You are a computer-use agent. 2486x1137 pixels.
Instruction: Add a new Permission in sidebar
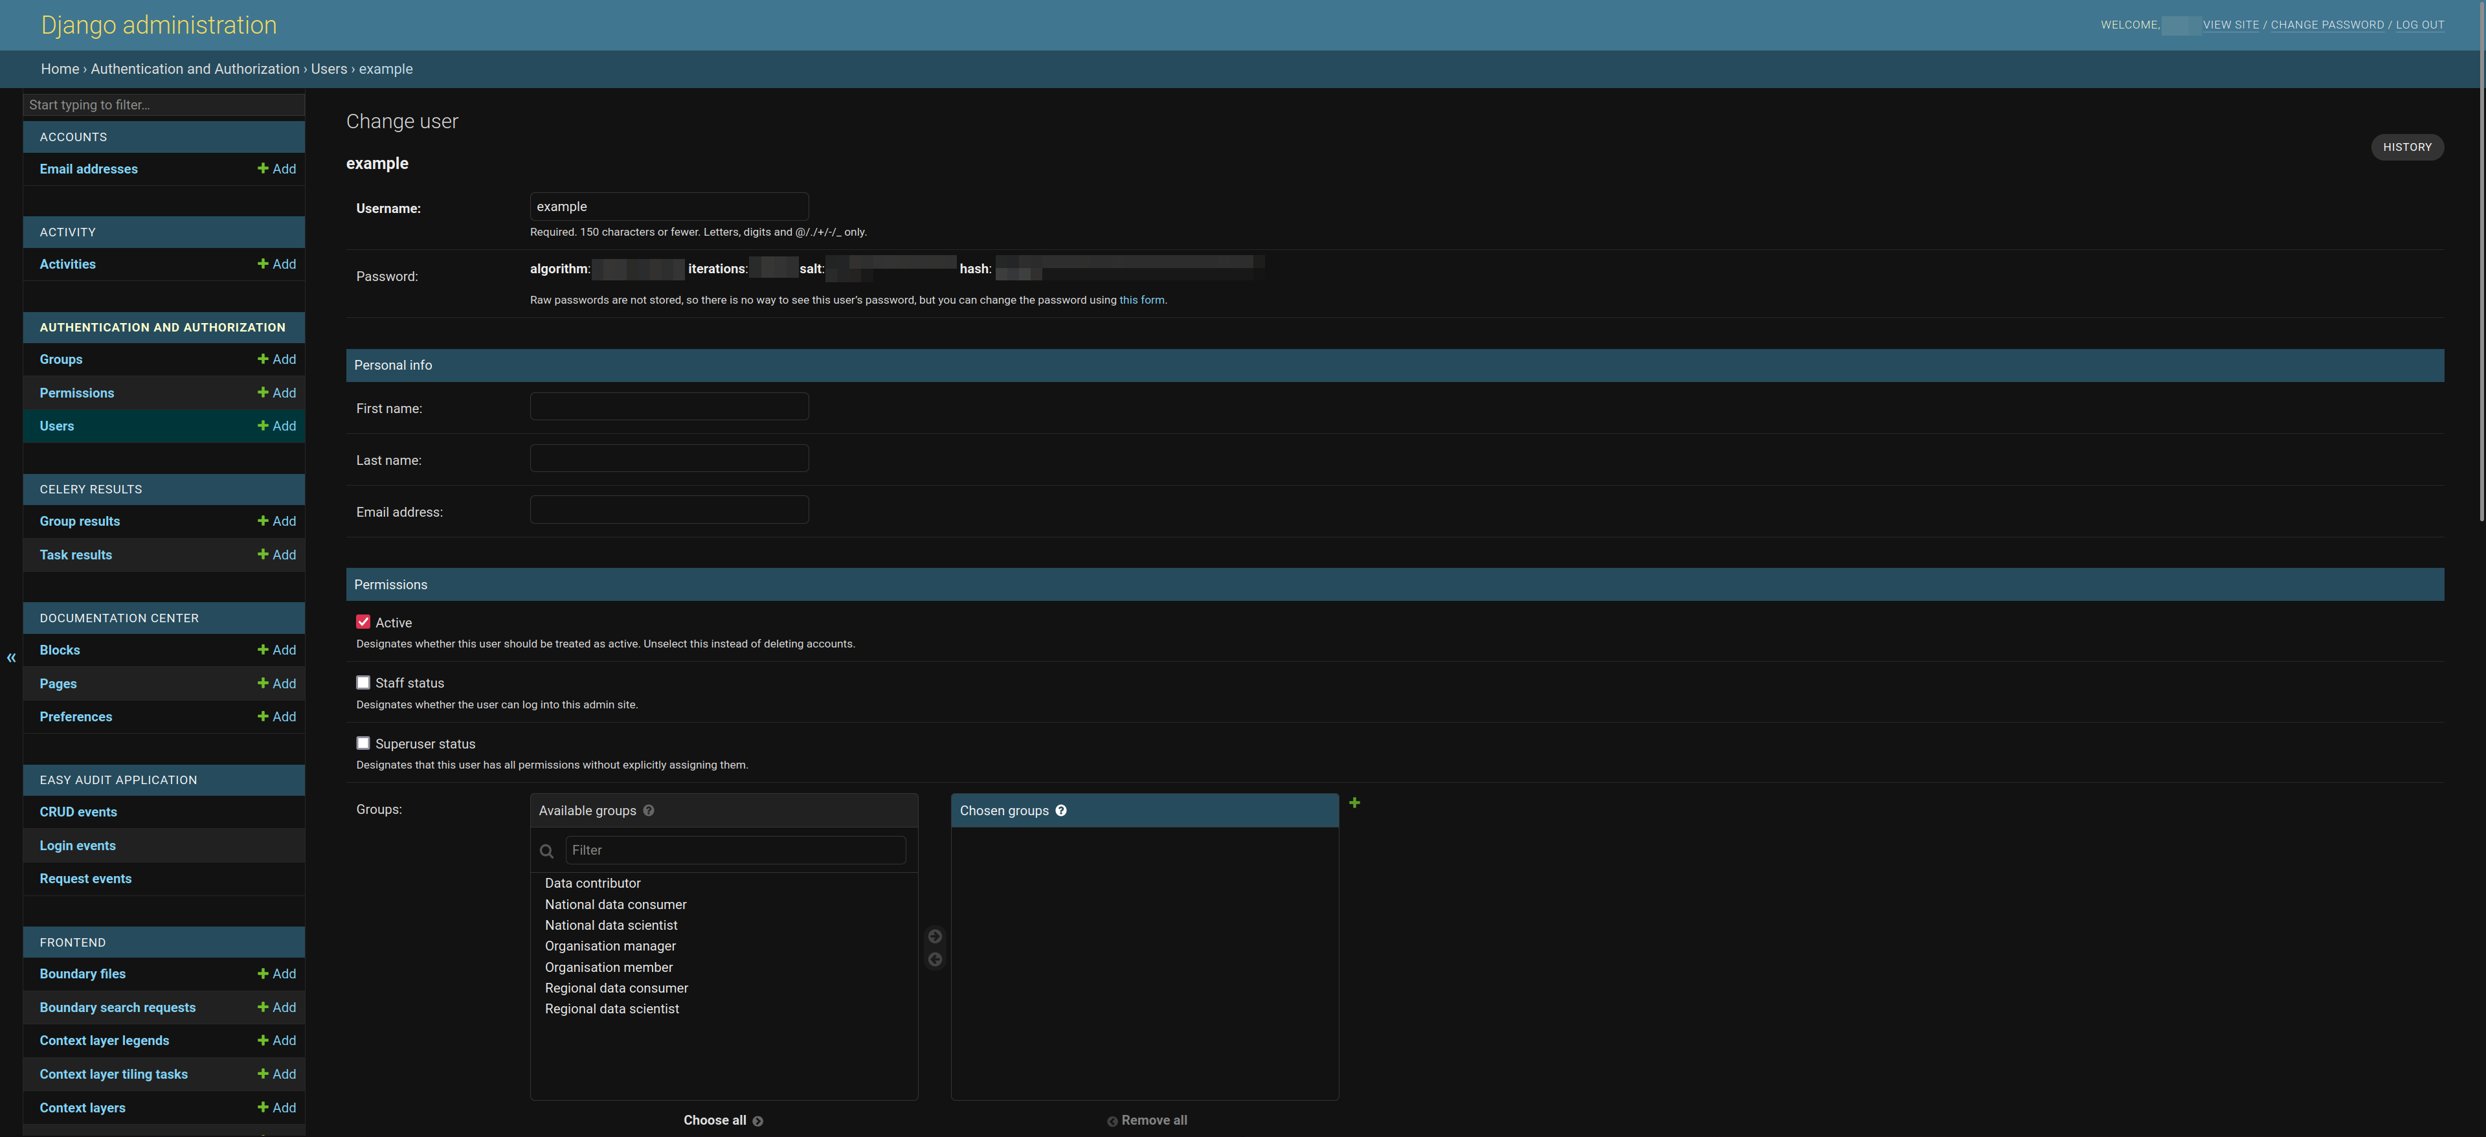pyautogui.click(x=277, y=393)
